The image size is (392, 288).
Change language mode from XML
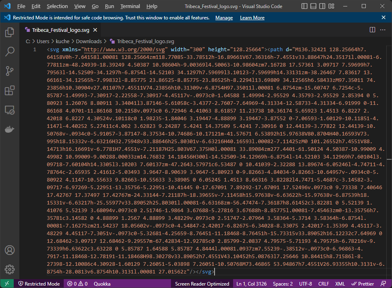click(x=341, y=284)
